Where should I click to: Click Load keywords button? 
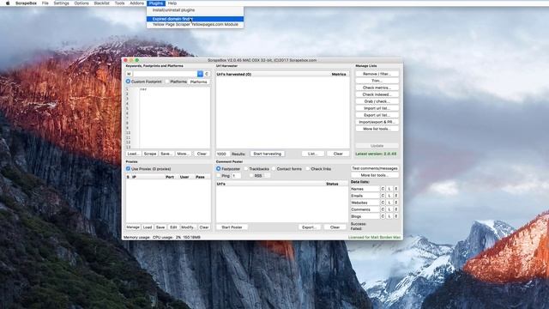(x=134, y=154)
